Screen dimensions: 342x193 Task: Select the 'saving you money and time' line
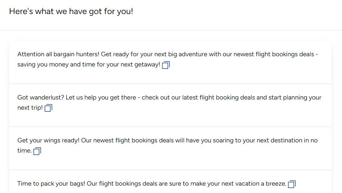[89, 64]
